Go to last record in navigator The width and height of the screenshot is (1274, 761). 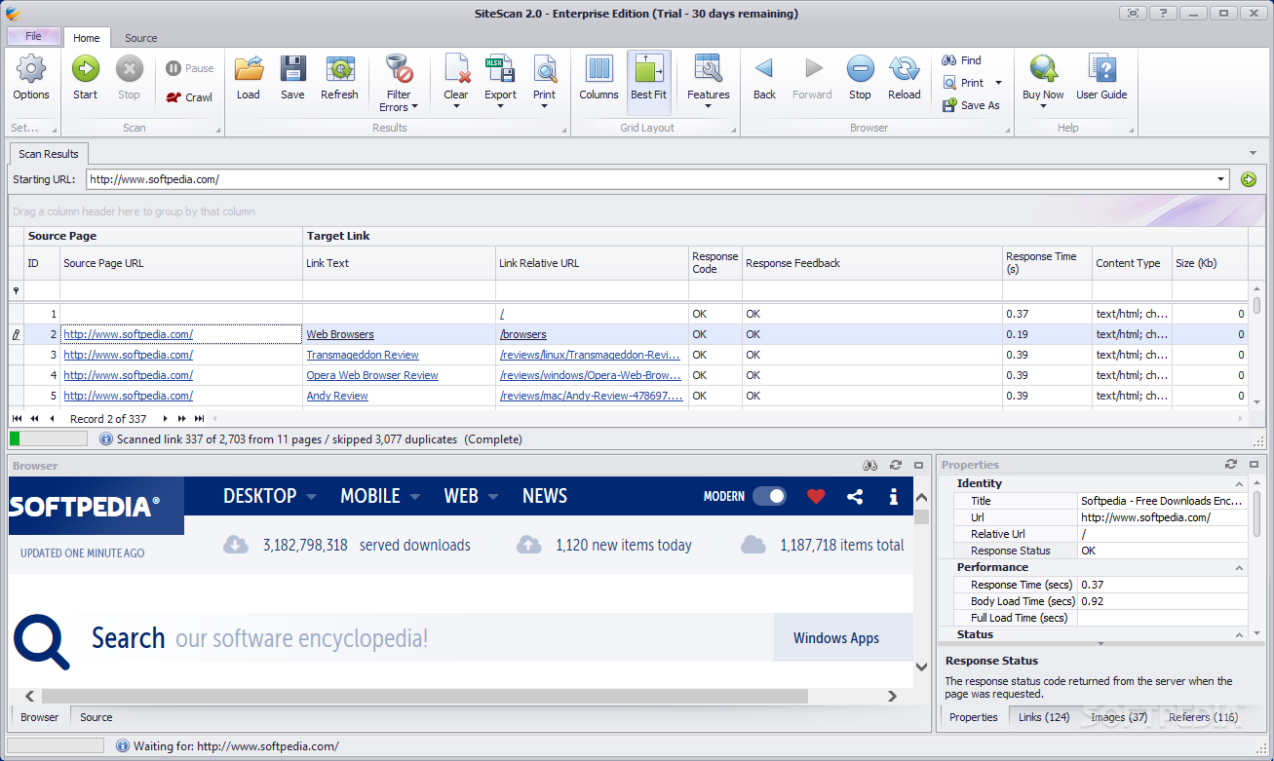click(x=199, y=418)
